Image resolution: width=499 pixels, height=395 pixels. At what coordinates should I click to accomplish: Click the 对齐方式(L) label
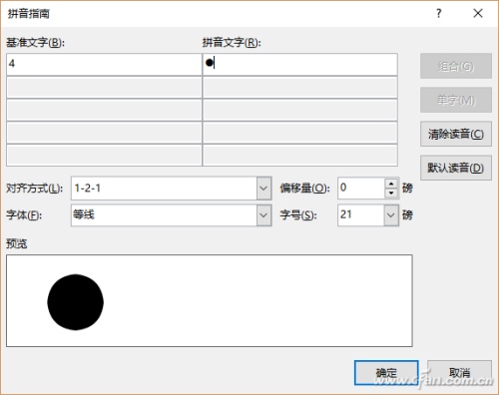point(35,189)
